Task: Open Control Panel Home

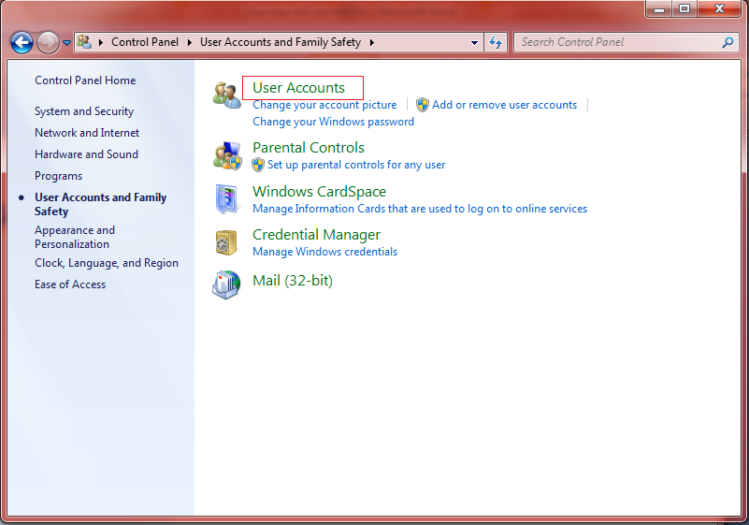Action: click(x=85, y=80)
